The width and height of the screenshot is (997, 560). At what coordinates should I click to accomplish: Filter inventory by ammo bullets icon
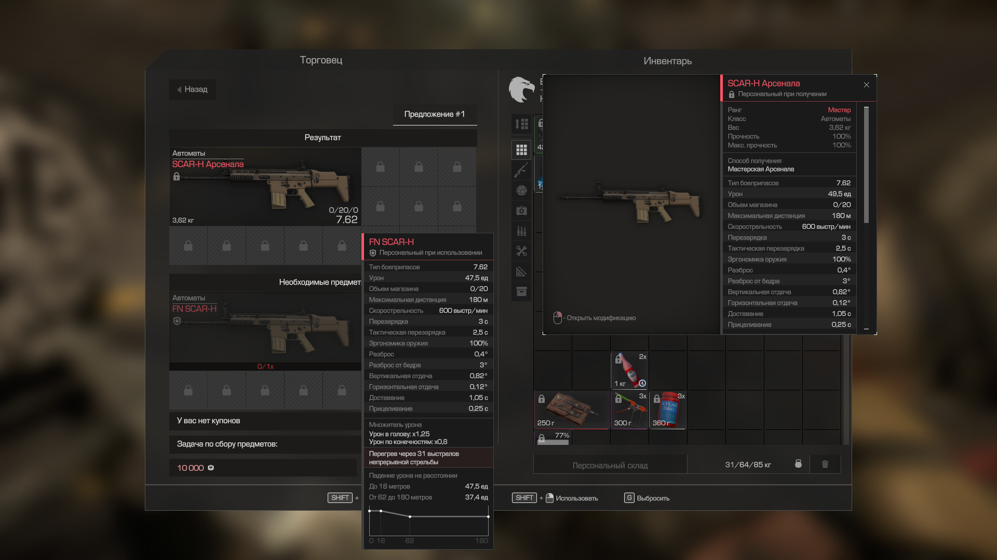(521, 231)
